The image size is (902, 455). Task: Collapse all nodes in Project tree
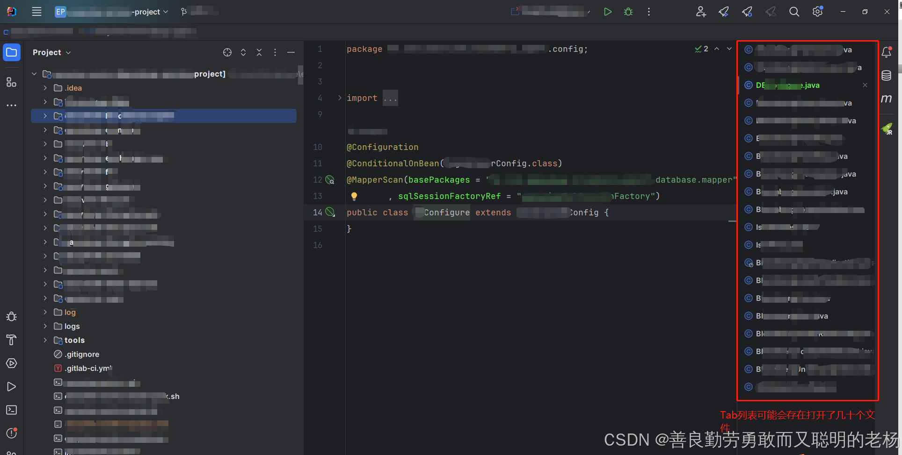[259, 52]
